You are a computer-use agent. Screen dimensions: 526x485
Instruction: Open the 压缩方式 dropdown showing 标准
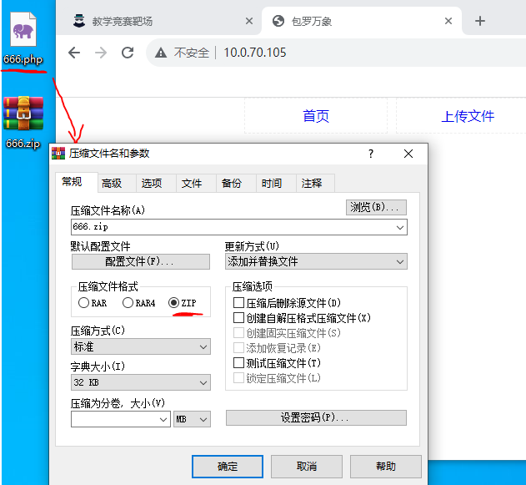coord(141,346)
